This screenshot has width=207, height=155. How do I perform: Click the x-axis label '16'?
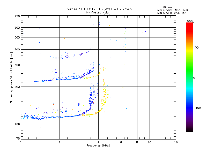coord(176,142)
